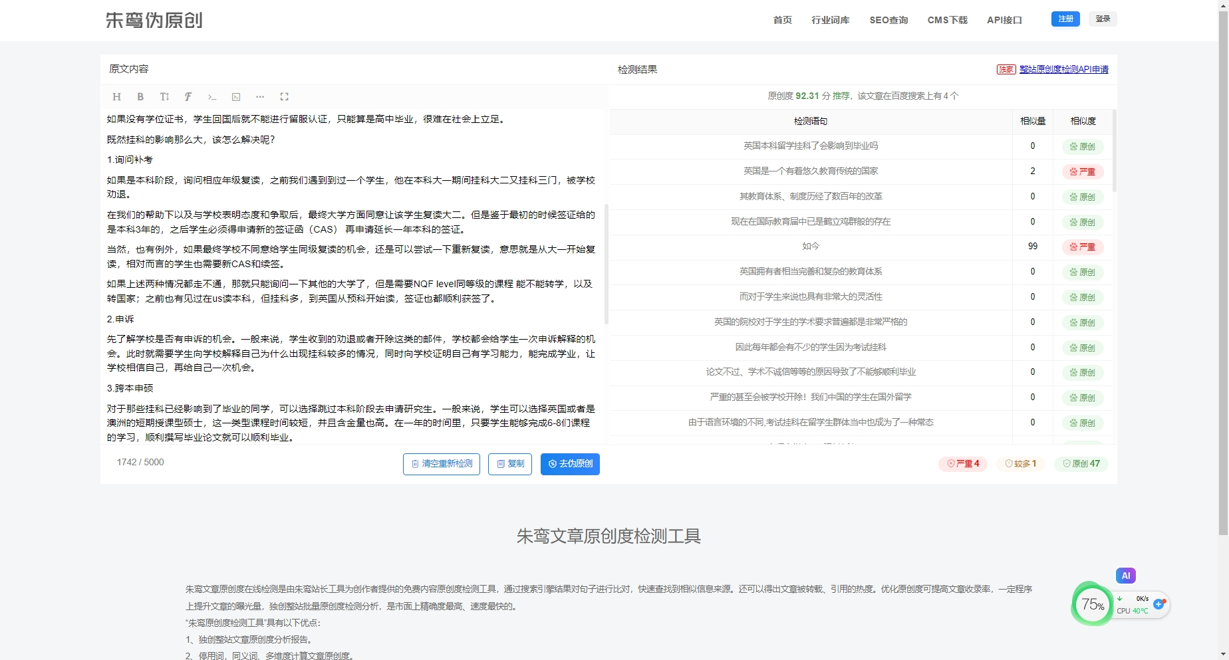The image size is (1229, 660).
Task: Click similarity count 99 in 如今 row
Action: (x=1032, y=246)
